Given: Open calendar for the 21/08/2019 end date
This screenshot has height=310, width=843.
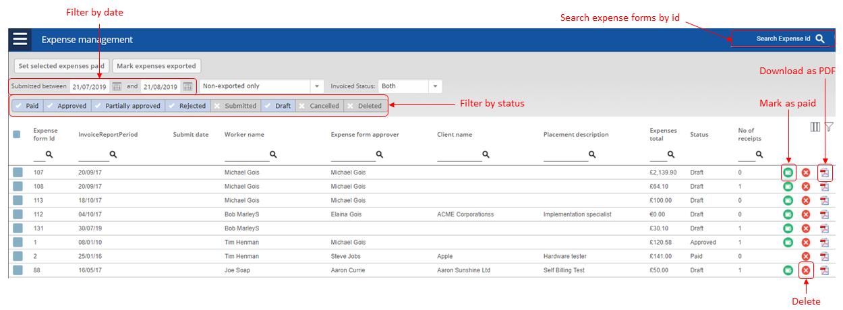Looking at the screenshot, I should coord(187,86).
